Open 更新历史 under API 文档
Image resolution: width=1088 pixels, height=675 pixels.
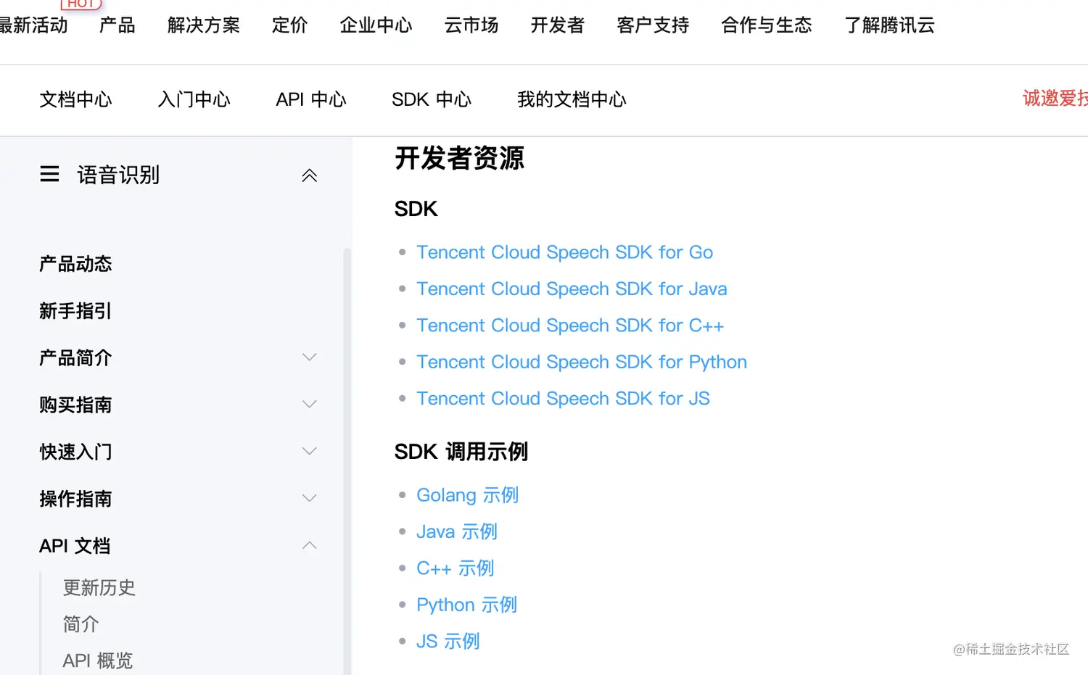pyautogui.click(x=99, y=587)
